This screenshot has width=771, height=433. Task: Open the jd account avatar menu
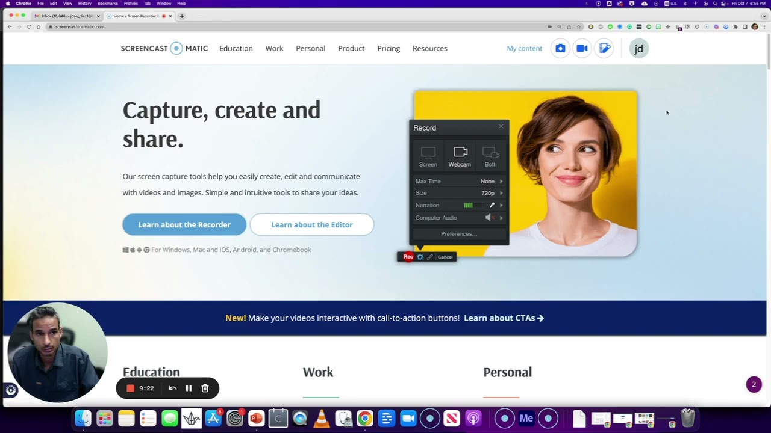click(638, 48)
